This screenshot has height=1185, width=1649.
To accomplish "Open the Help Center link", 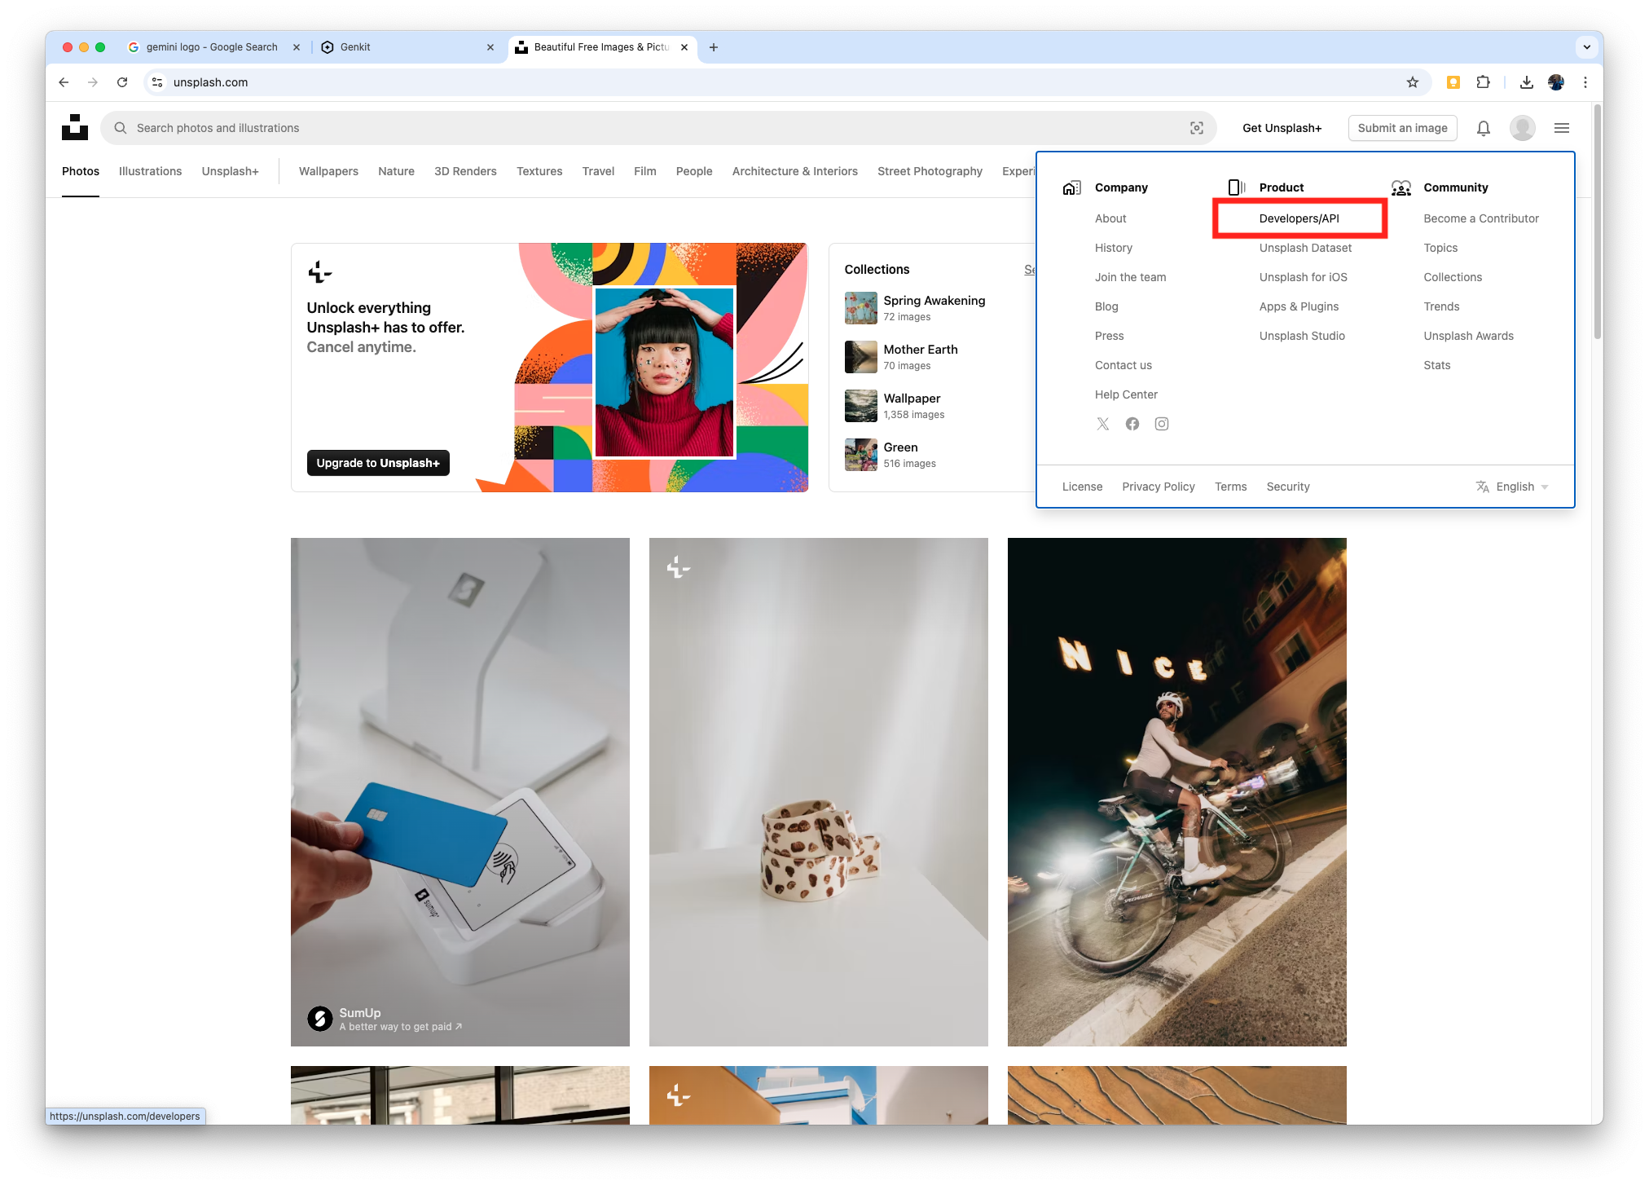I will click(1126, 394).
